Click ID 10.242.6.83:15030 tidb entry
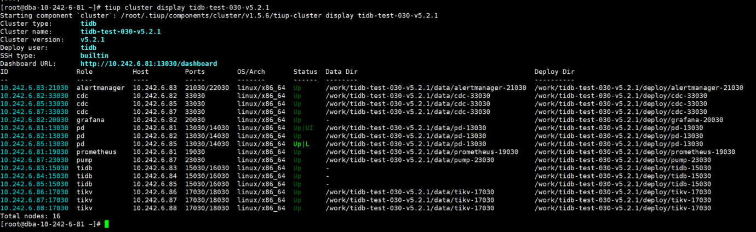The height and width of the screenshot is (232, 756). 34,168
